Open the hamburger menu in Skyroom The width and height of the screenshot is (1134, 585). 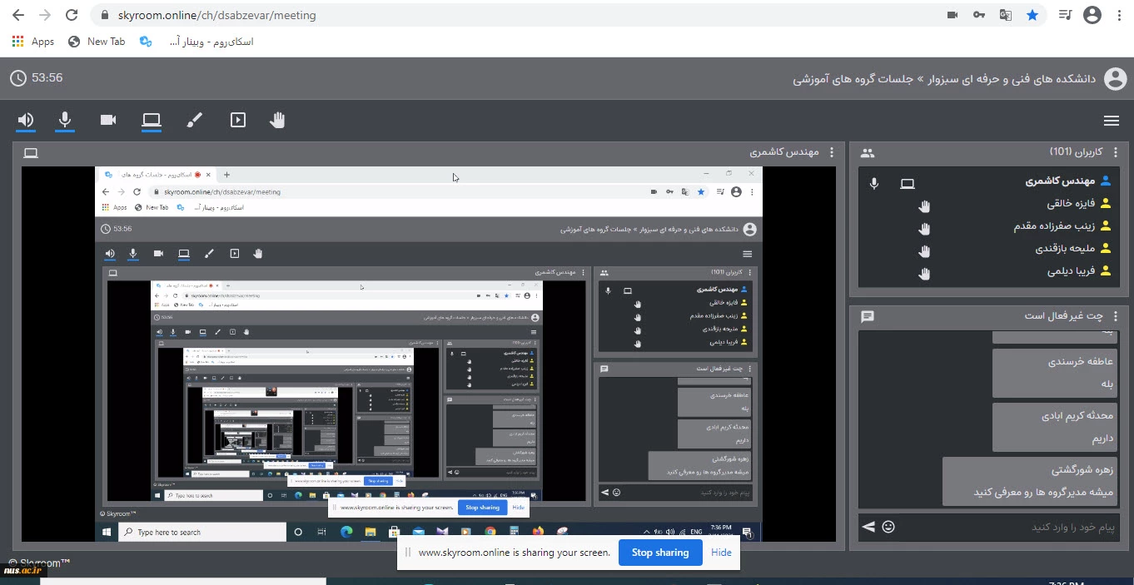[x=1111, y=121]
